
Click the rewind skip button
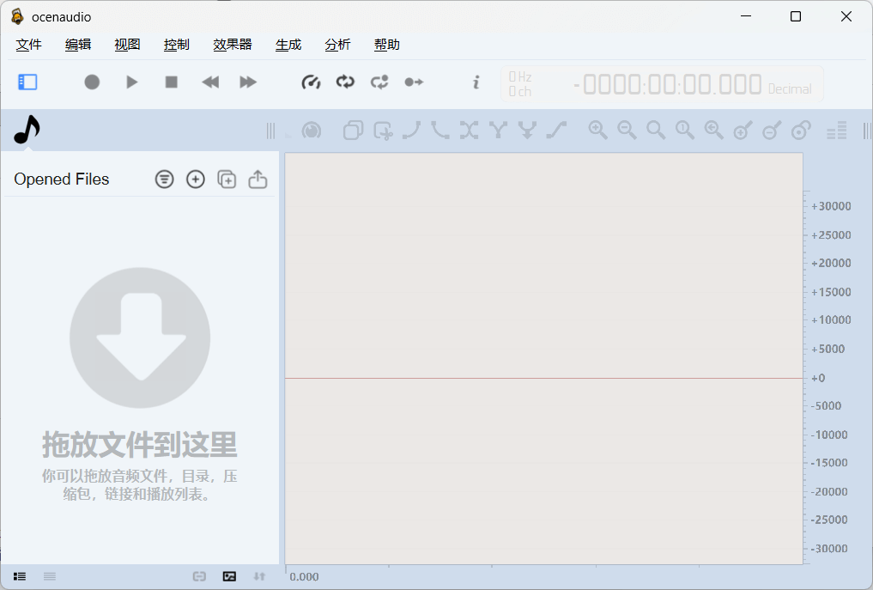pos(209,82)
